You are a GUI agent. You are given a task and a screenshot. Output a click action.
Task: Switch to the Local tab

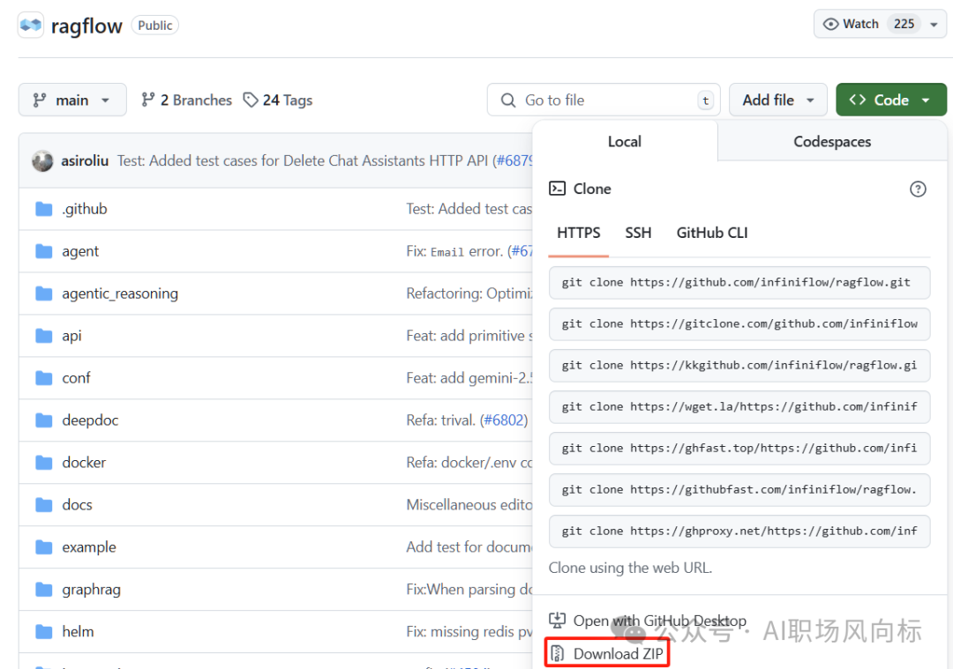pos(624,141)
